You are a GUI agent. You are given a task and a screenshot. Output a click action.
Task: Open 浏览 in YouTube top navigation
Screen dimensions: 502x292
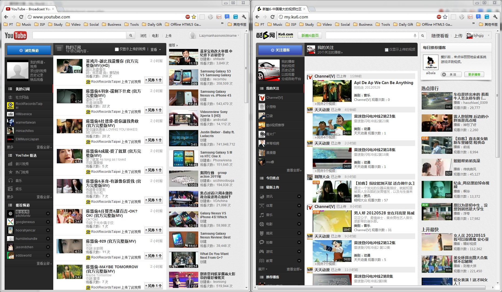pyautogui.click(x=143, y=36)
